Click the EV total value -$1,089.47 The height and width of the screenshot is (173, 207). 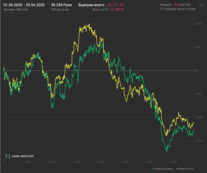[117, 9]
